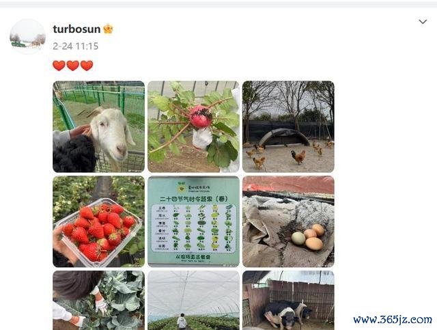Click the www.365jz.com watermark

click(x=393, y=320)
